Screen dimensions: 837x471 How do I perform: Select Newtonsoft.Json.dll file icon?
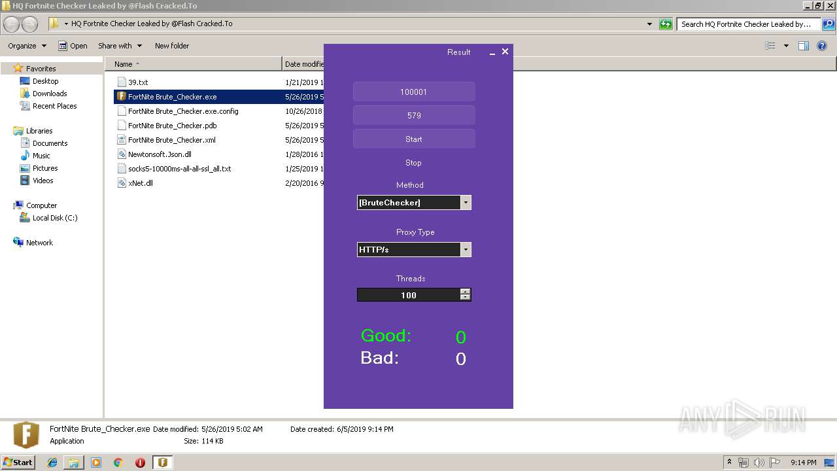pos(121,154)
